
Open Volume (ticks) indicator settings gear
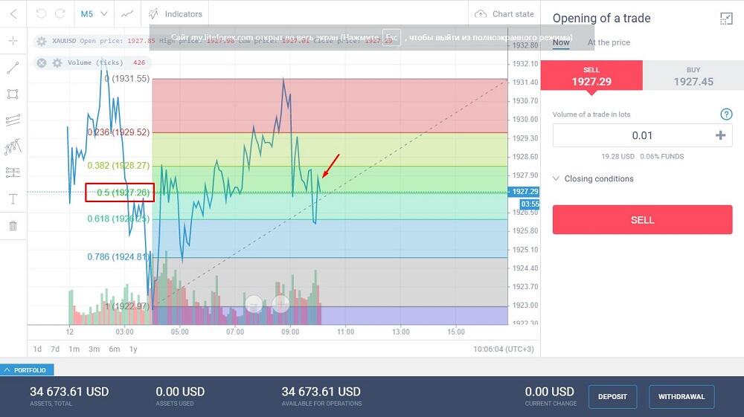(57, 62)
